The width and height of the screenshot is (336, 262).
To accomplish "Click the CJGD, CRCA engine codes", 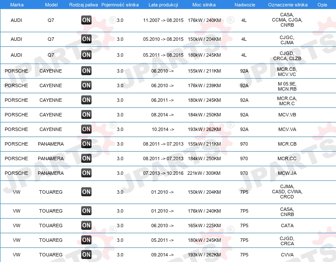I will (x=287, y=241).
